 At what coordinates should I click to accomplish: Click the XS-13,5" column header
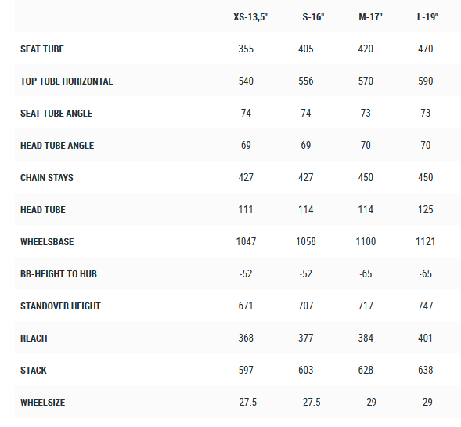pyautogui.click(x=250, y=16)
